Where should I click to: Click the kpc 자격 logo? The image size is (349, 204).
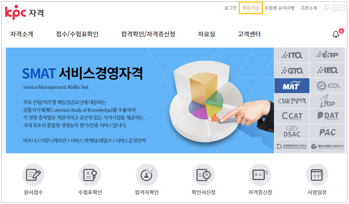pos(24,13)
